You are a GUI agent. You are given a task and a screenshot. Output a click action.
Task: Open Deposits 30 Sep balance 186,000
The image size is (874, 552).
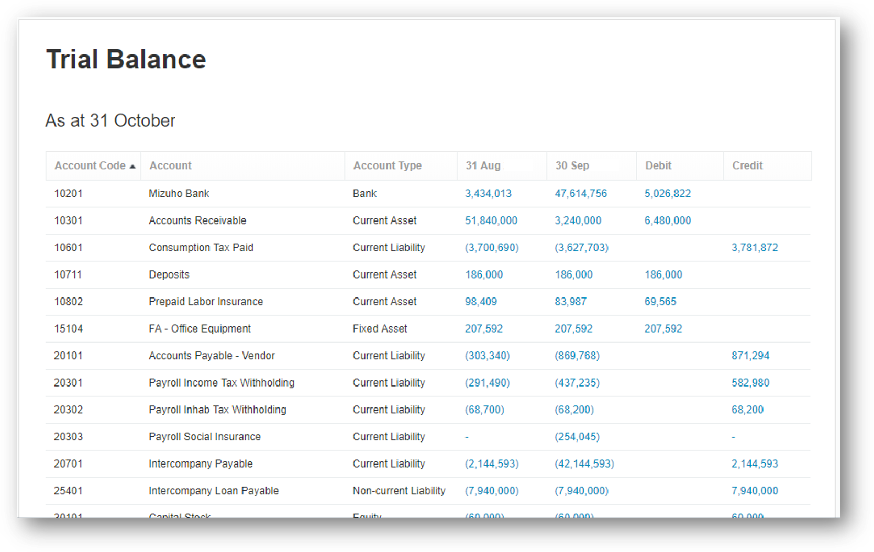tap(574, 274)
